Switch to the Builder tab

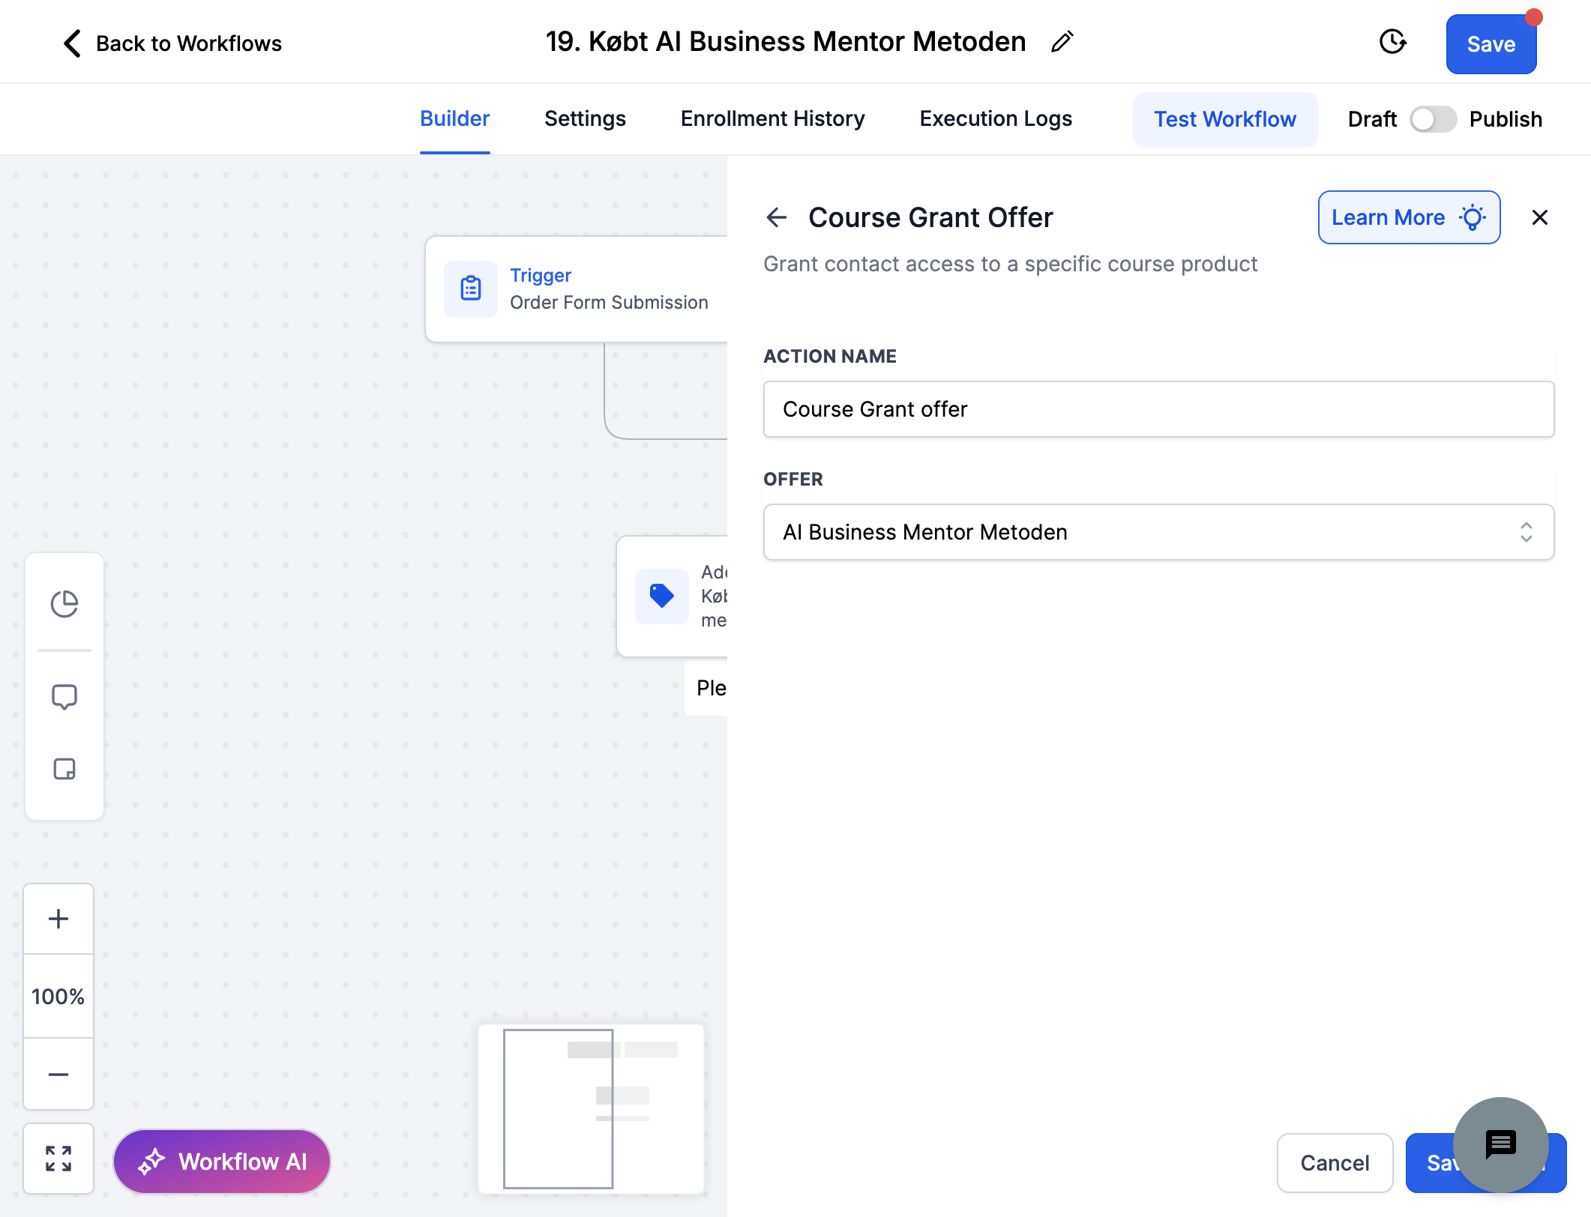coord(454,119)
